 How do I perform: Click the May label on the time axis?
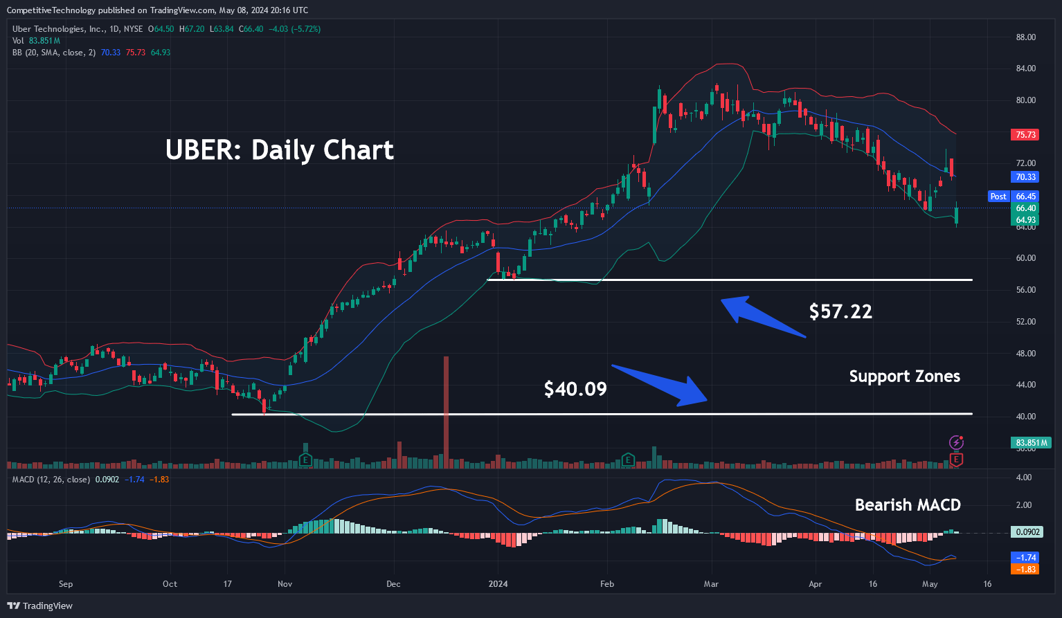pos(930,584)
